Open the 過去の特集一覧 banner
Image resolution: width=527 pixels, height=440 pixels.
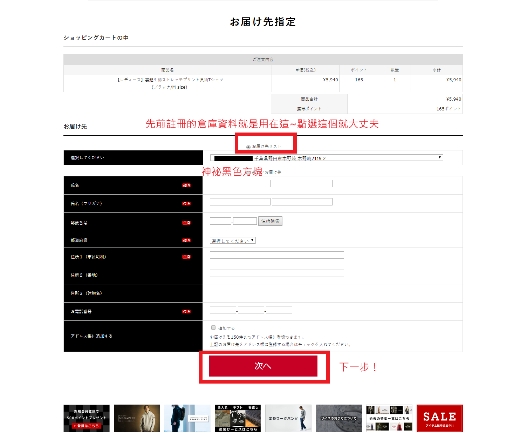click(x=389, y=418)
